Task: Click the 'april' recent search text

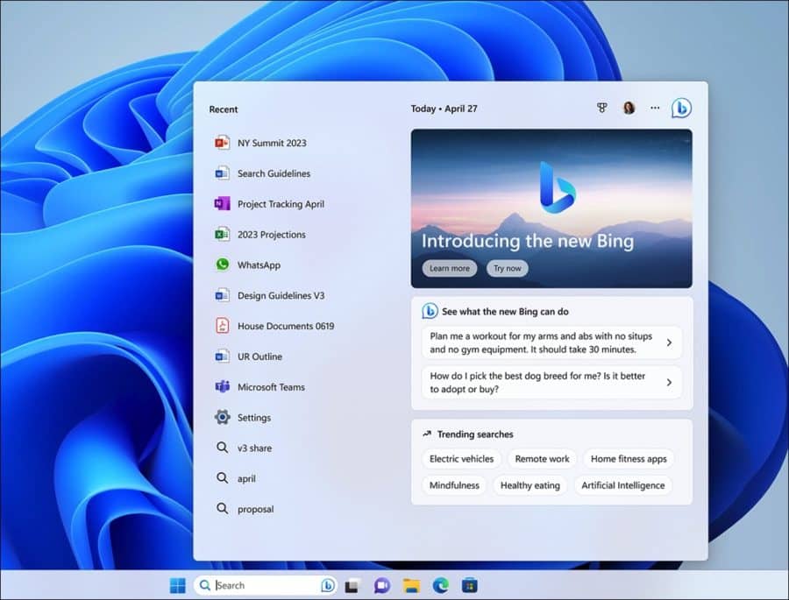Action: [x=246, y=479]
